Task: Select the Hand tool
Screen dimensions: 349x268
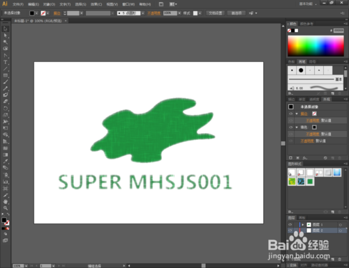Action: [5, 202]
